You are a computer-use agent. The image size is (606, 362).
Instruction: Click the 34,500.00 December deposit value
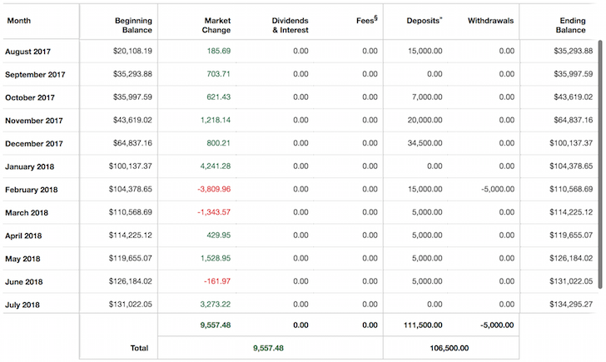click(425, 143)
